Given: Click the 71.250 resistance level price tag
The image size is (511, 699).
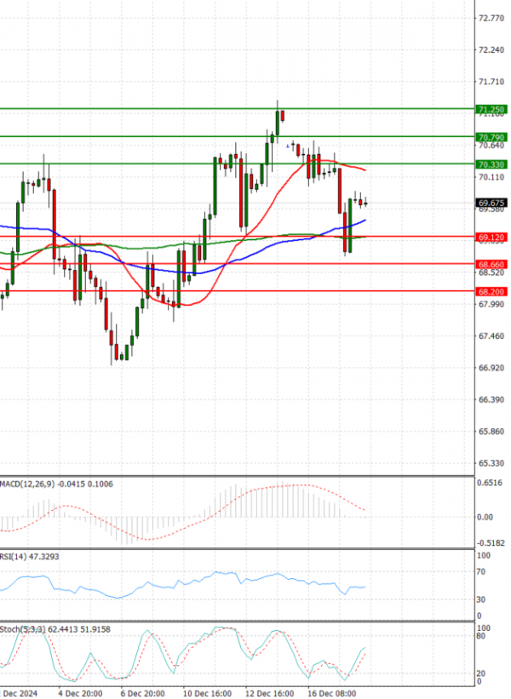Looking at the screenshot, I should [x=491, y=110].
